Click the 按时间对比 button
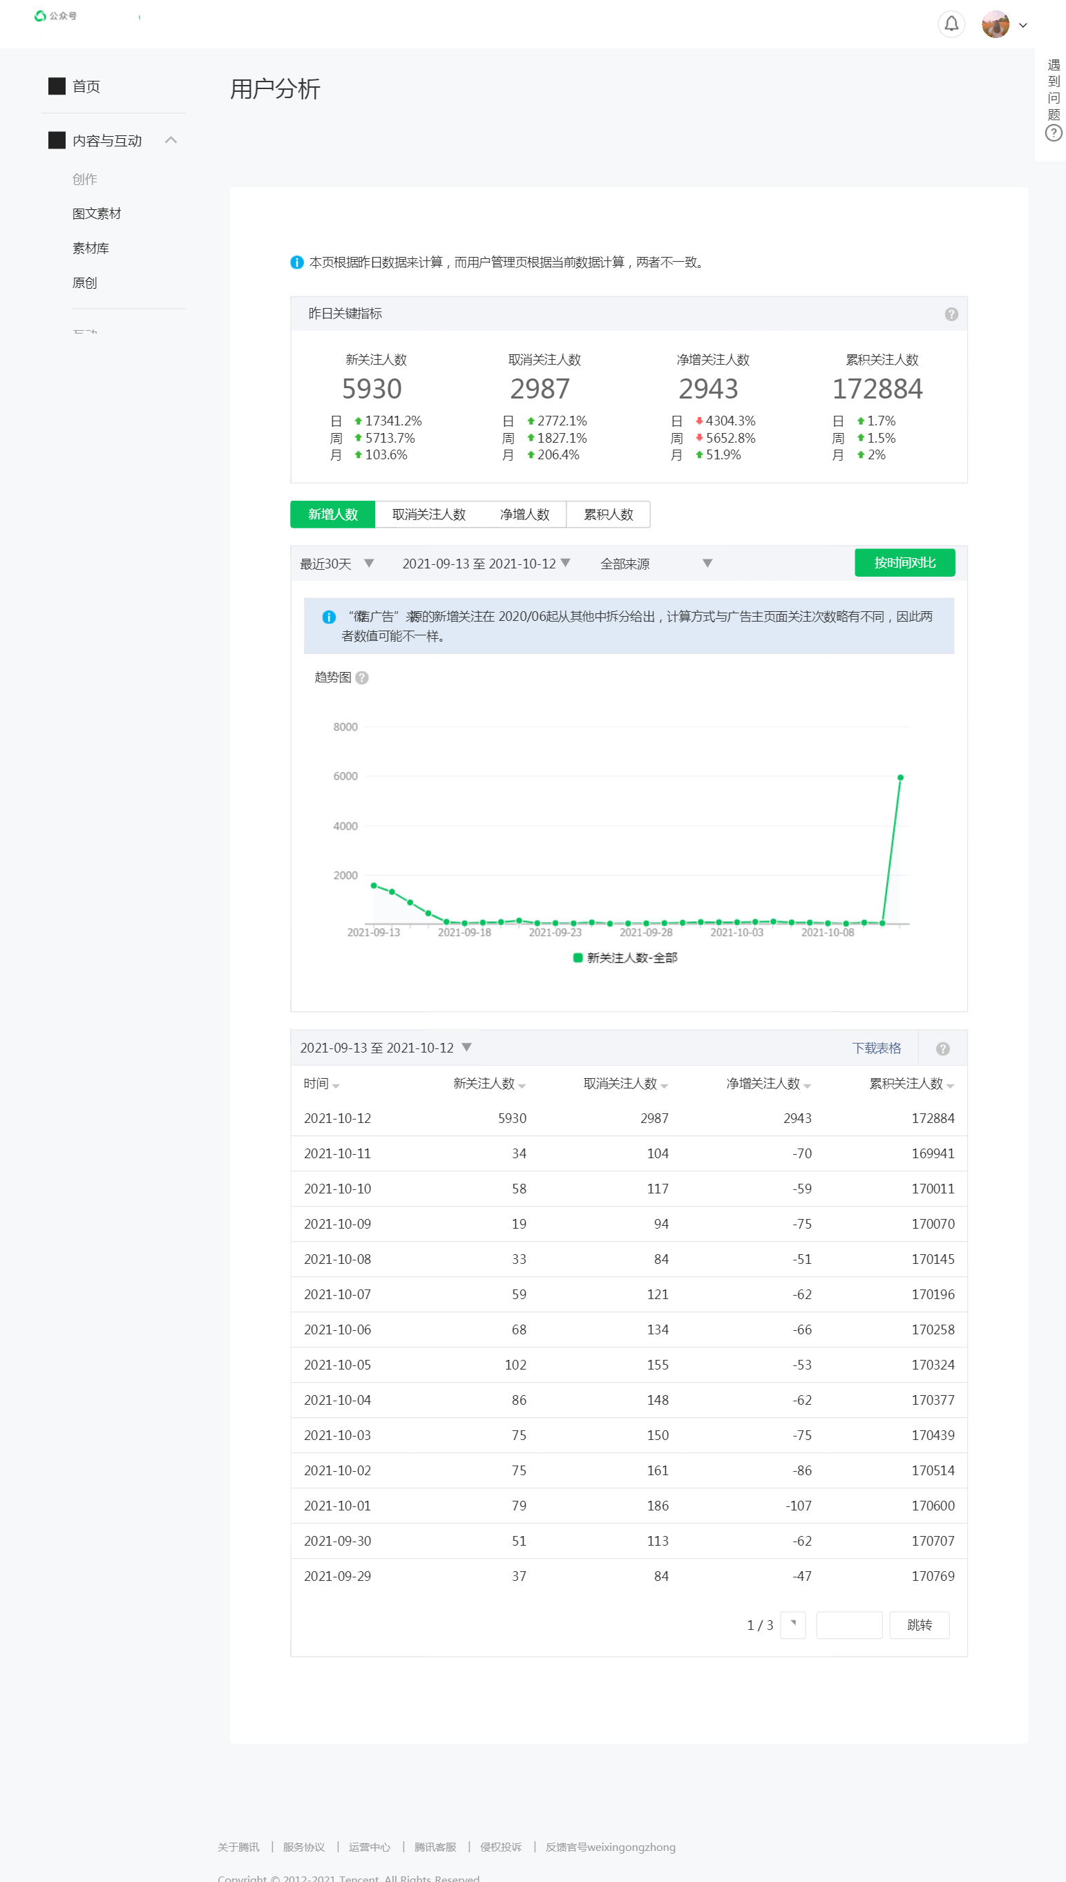The height and width of the screenshot is (1882, 1066). click(904, 563)
